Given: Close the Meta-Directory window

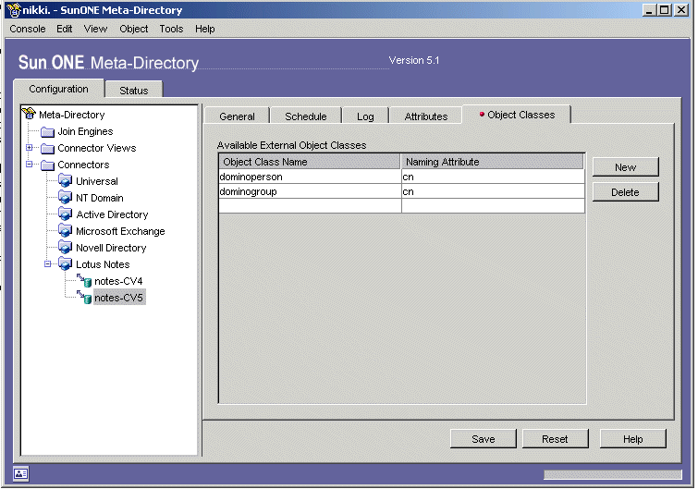Looking at the screenshot, I should 681,10.
